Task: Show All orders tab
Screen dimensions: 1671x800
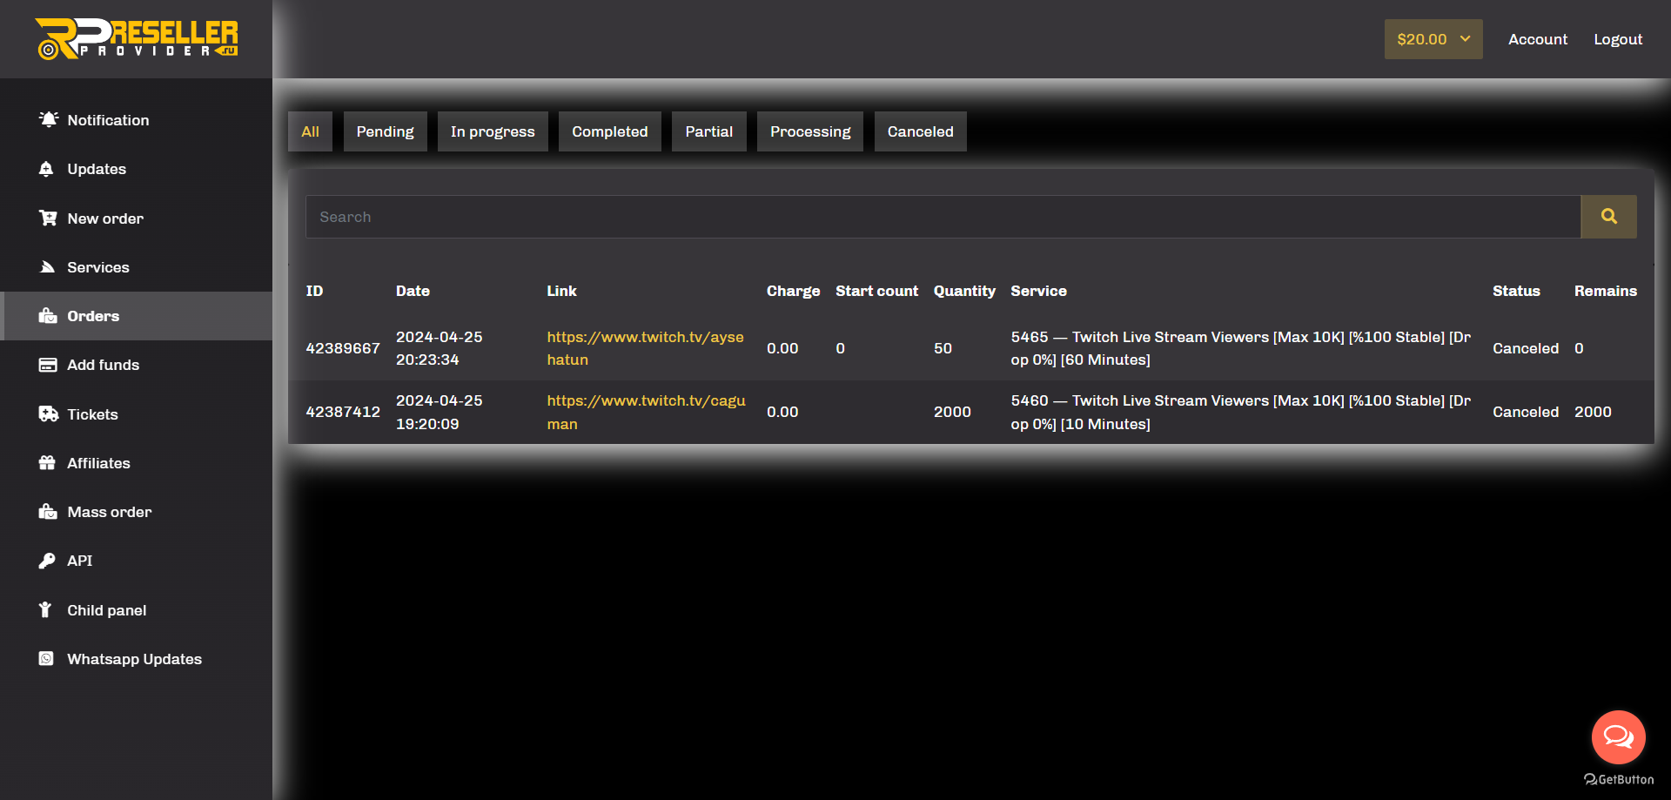Action: [310, 131]
